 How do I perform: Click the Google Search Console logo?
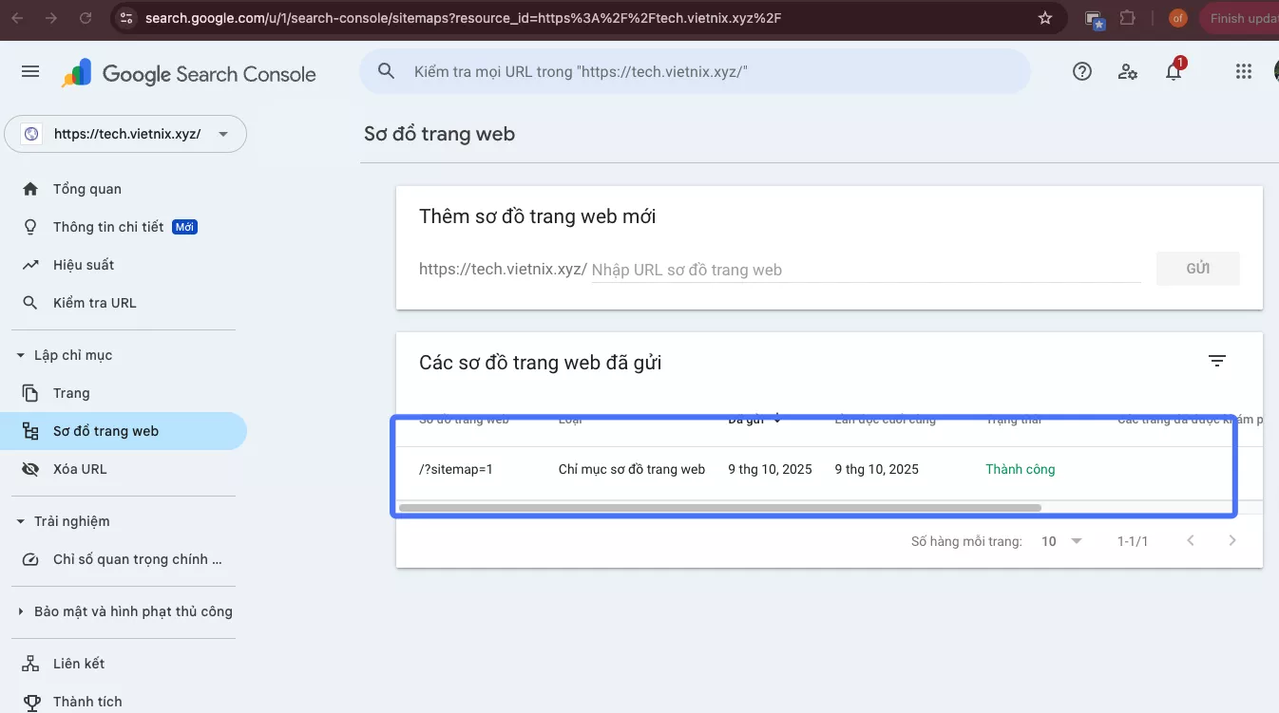tap(188, 73)
